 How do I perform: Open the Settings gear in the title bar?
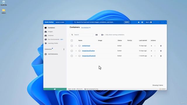(x=142, y=22)
